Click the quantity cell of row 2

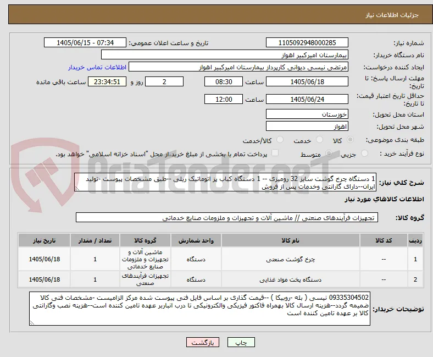[95, 279]
